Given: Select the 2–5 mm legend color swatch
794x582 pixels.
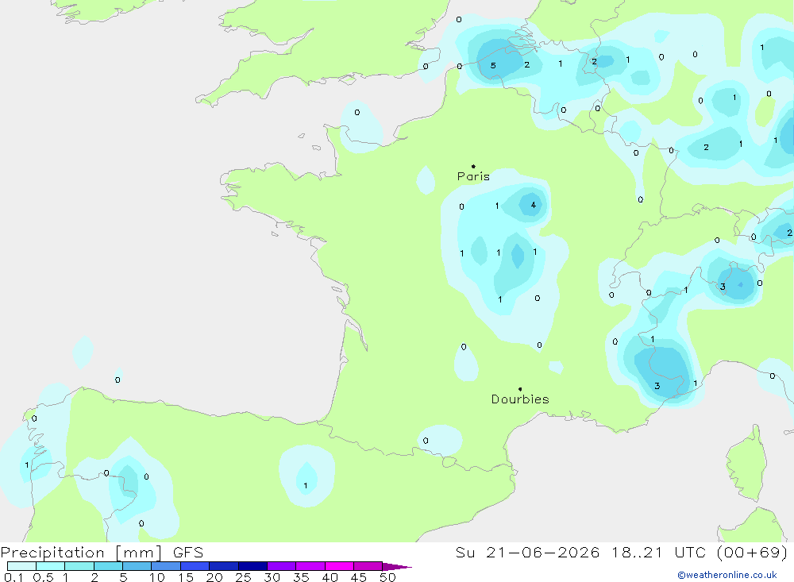Looking at the screenshot, I should (x=108, y=566).
